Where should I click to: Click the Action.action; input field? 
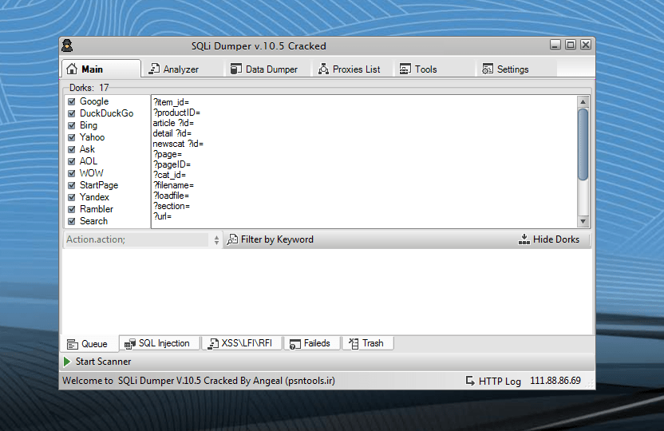click(x=137, y=239)
